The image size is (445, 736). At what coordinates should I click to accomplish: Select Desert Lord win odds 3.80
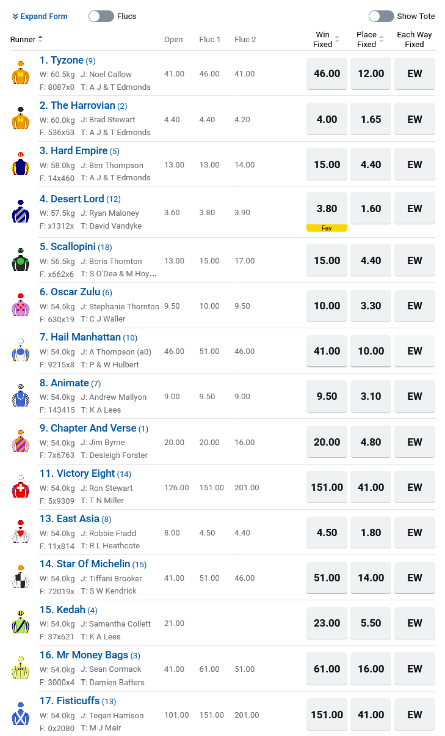(327, 208)
